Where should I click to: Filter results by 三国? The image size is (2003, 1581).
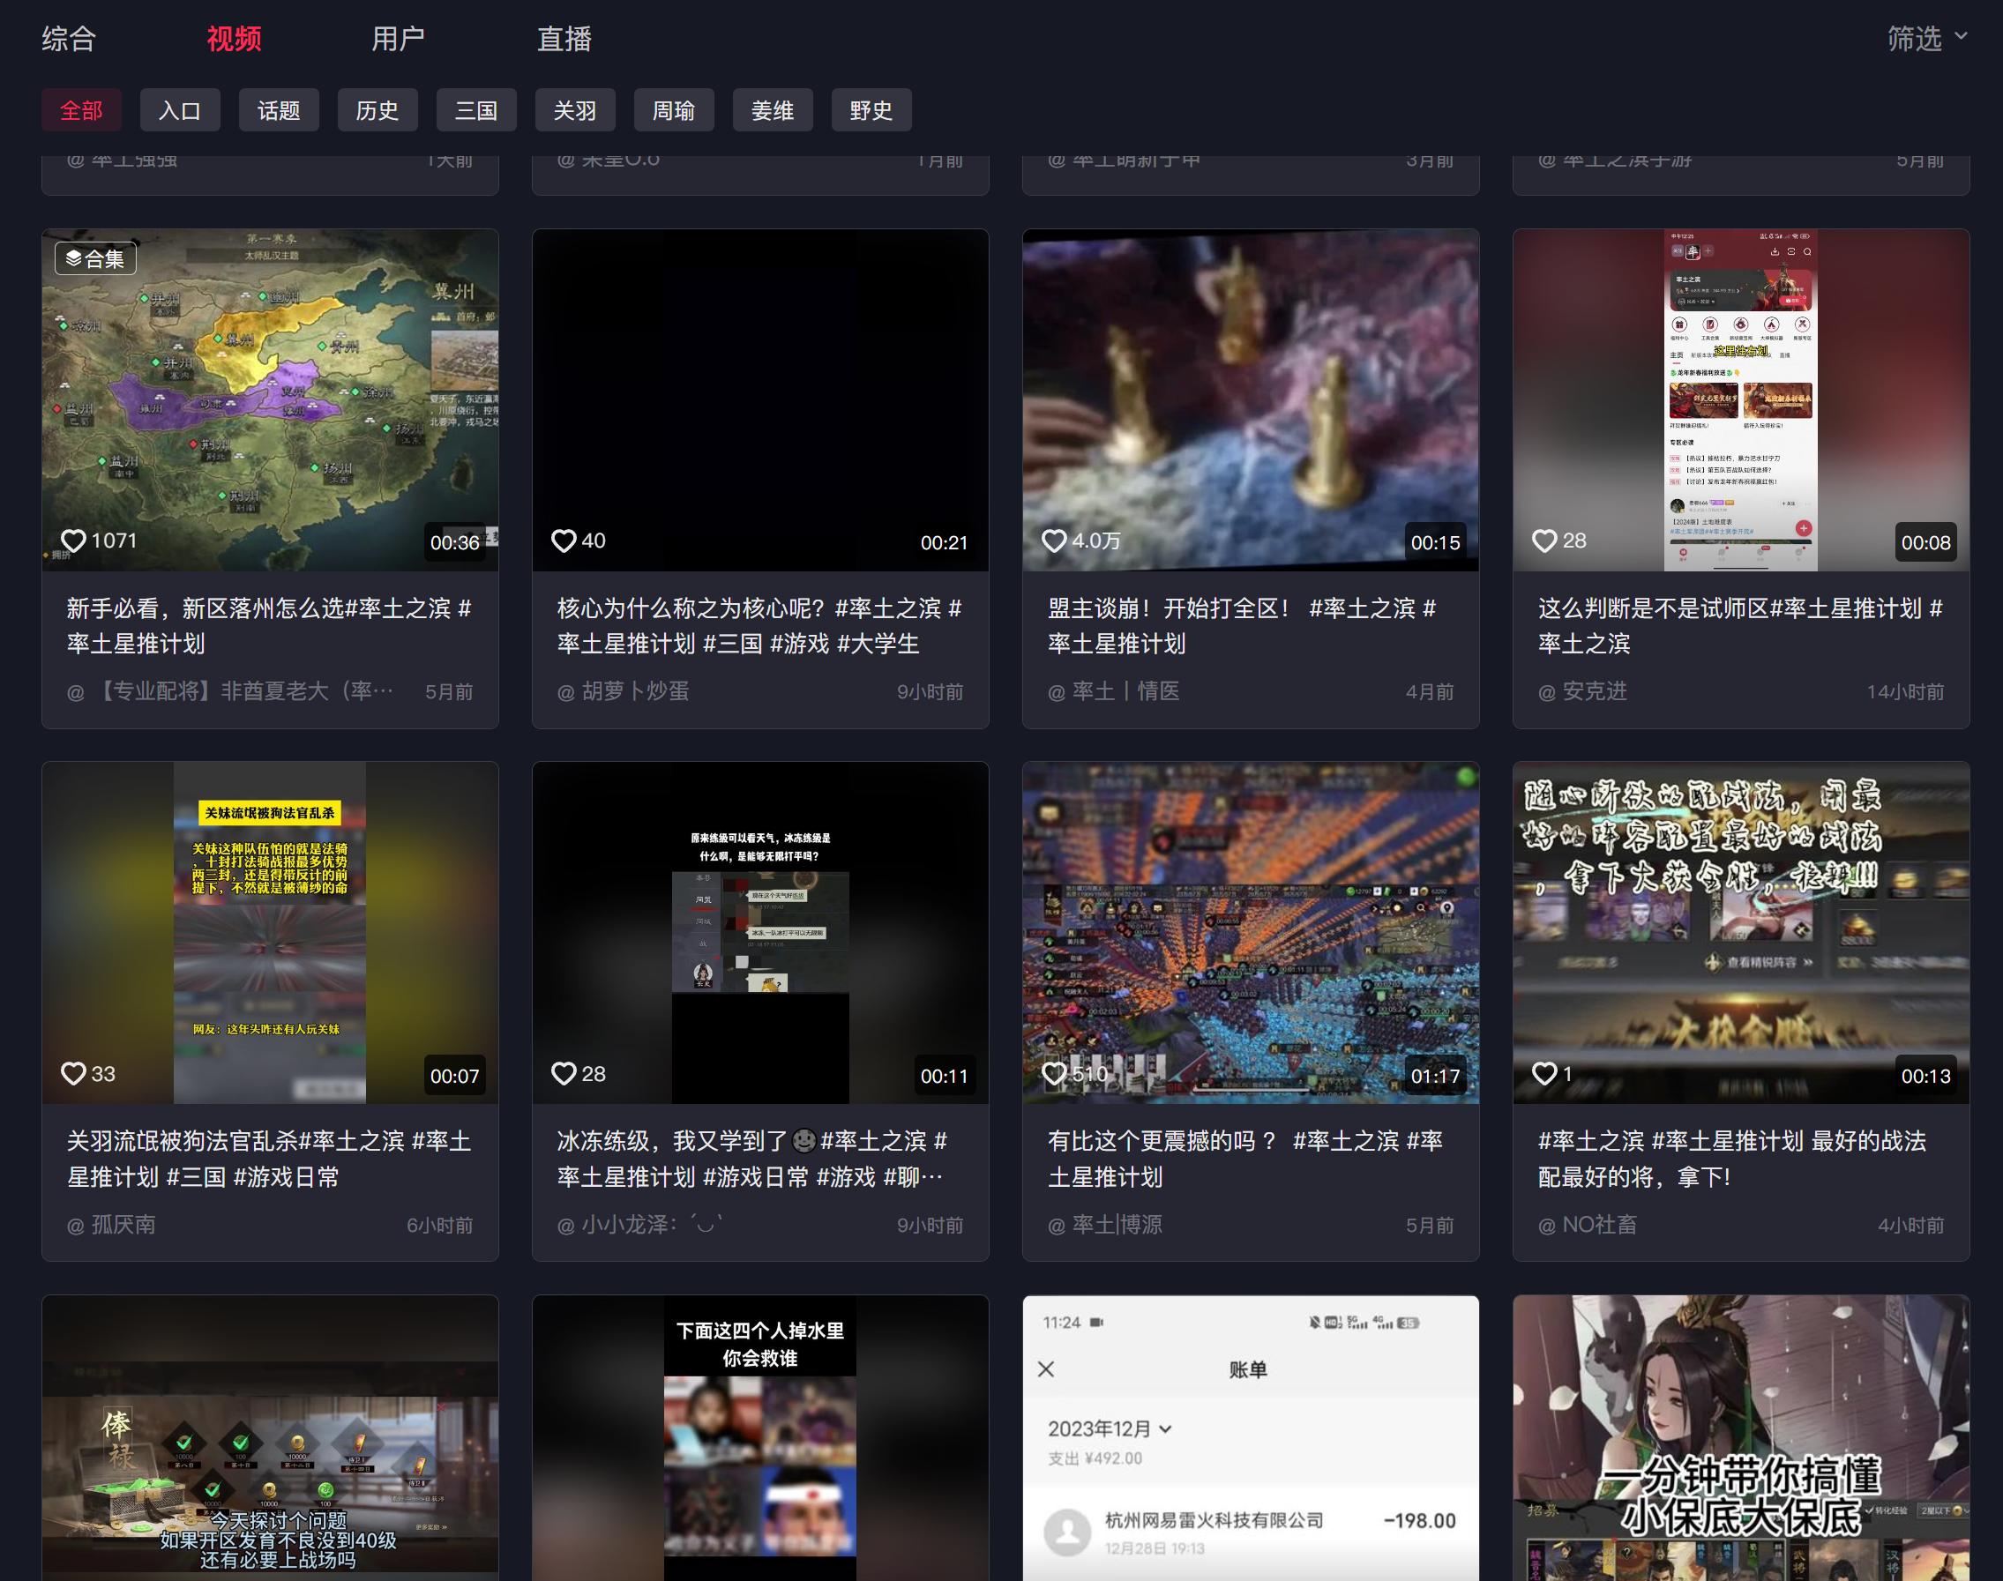pyautogui.click(x=476, y=110)
